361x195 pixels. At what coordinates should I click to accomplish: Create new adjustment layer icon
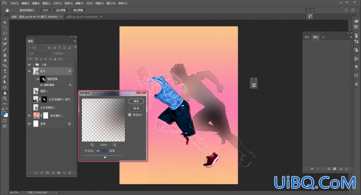pyautogui.click(x=53, y=172)
